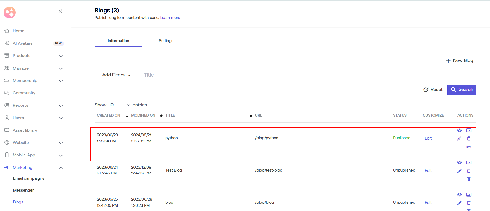
Task: Expand the Products sidebar menu
Action: (61, 56)
